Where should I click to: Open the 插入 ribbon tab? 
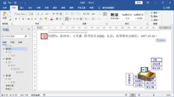22,8
